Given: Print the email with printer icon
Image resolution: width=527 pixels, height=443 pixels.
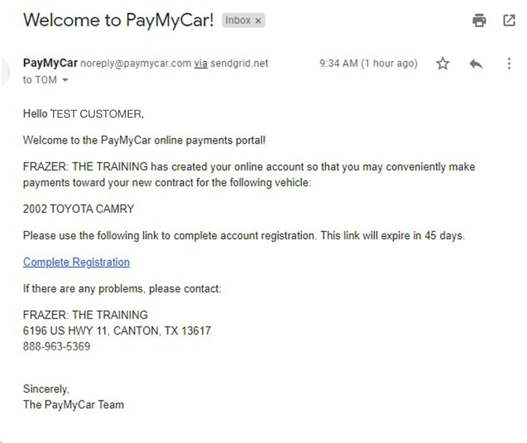Looking at the screenshot, I should [479, 21].
